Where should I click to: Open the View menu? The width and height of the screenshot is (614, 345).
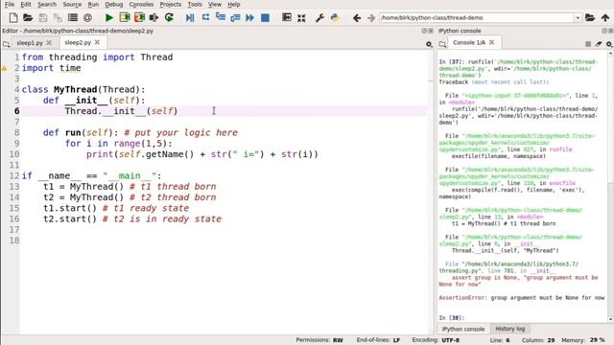(215, 4)
